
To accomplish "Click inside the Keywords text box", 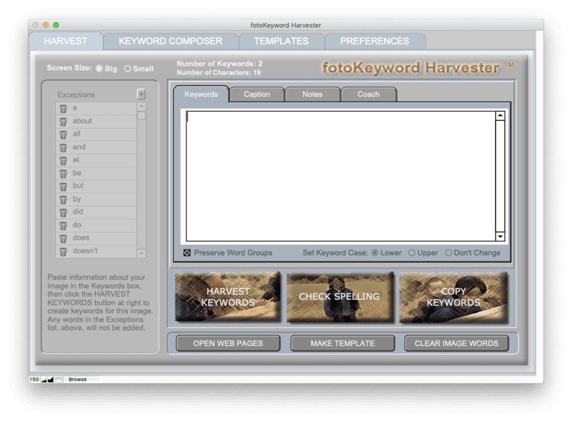I will click(x=341, y=176).
